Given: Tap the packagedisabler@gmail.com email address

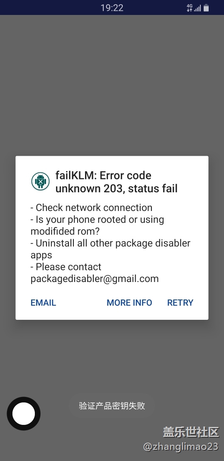Looking at the screenshot, I should [95, 278].
